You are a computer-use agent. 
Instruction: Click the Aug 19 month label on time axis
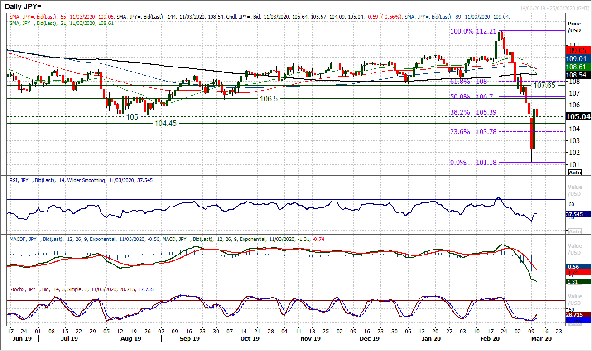(x=131, y=338)
